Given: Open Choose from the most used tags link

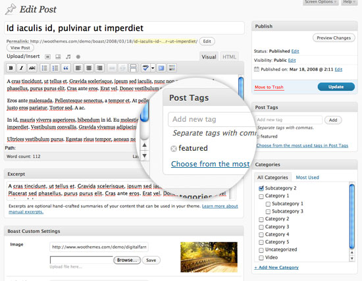Looking at the screenshot, I should tap(302, 145).
